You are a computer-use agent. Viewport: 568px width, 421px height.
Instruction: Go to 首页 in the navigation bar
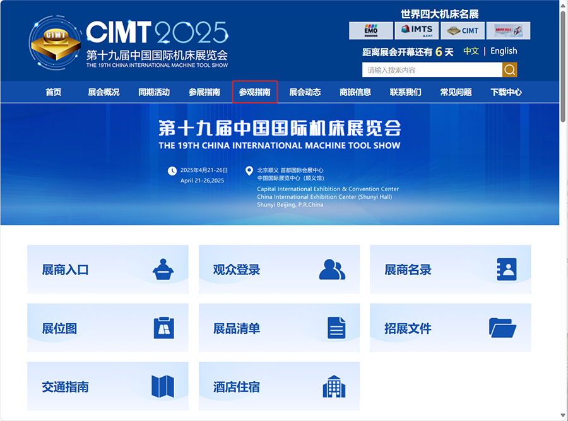tap(54, 92)
